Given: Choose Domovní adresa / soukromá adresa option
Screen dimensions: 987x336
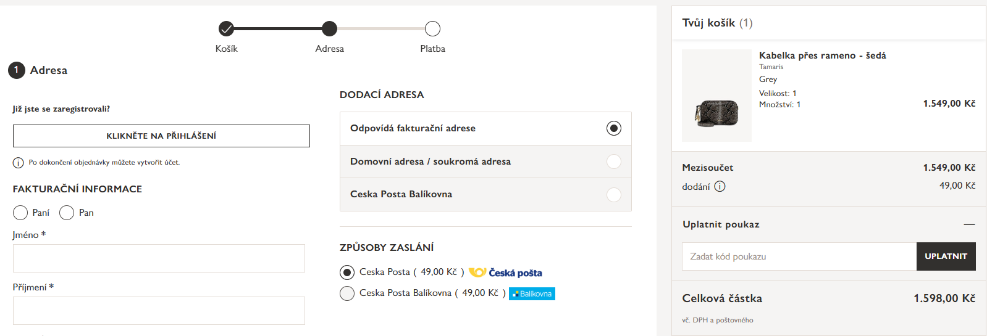Looking at the screenshot, I should click(x=613, y=162).
